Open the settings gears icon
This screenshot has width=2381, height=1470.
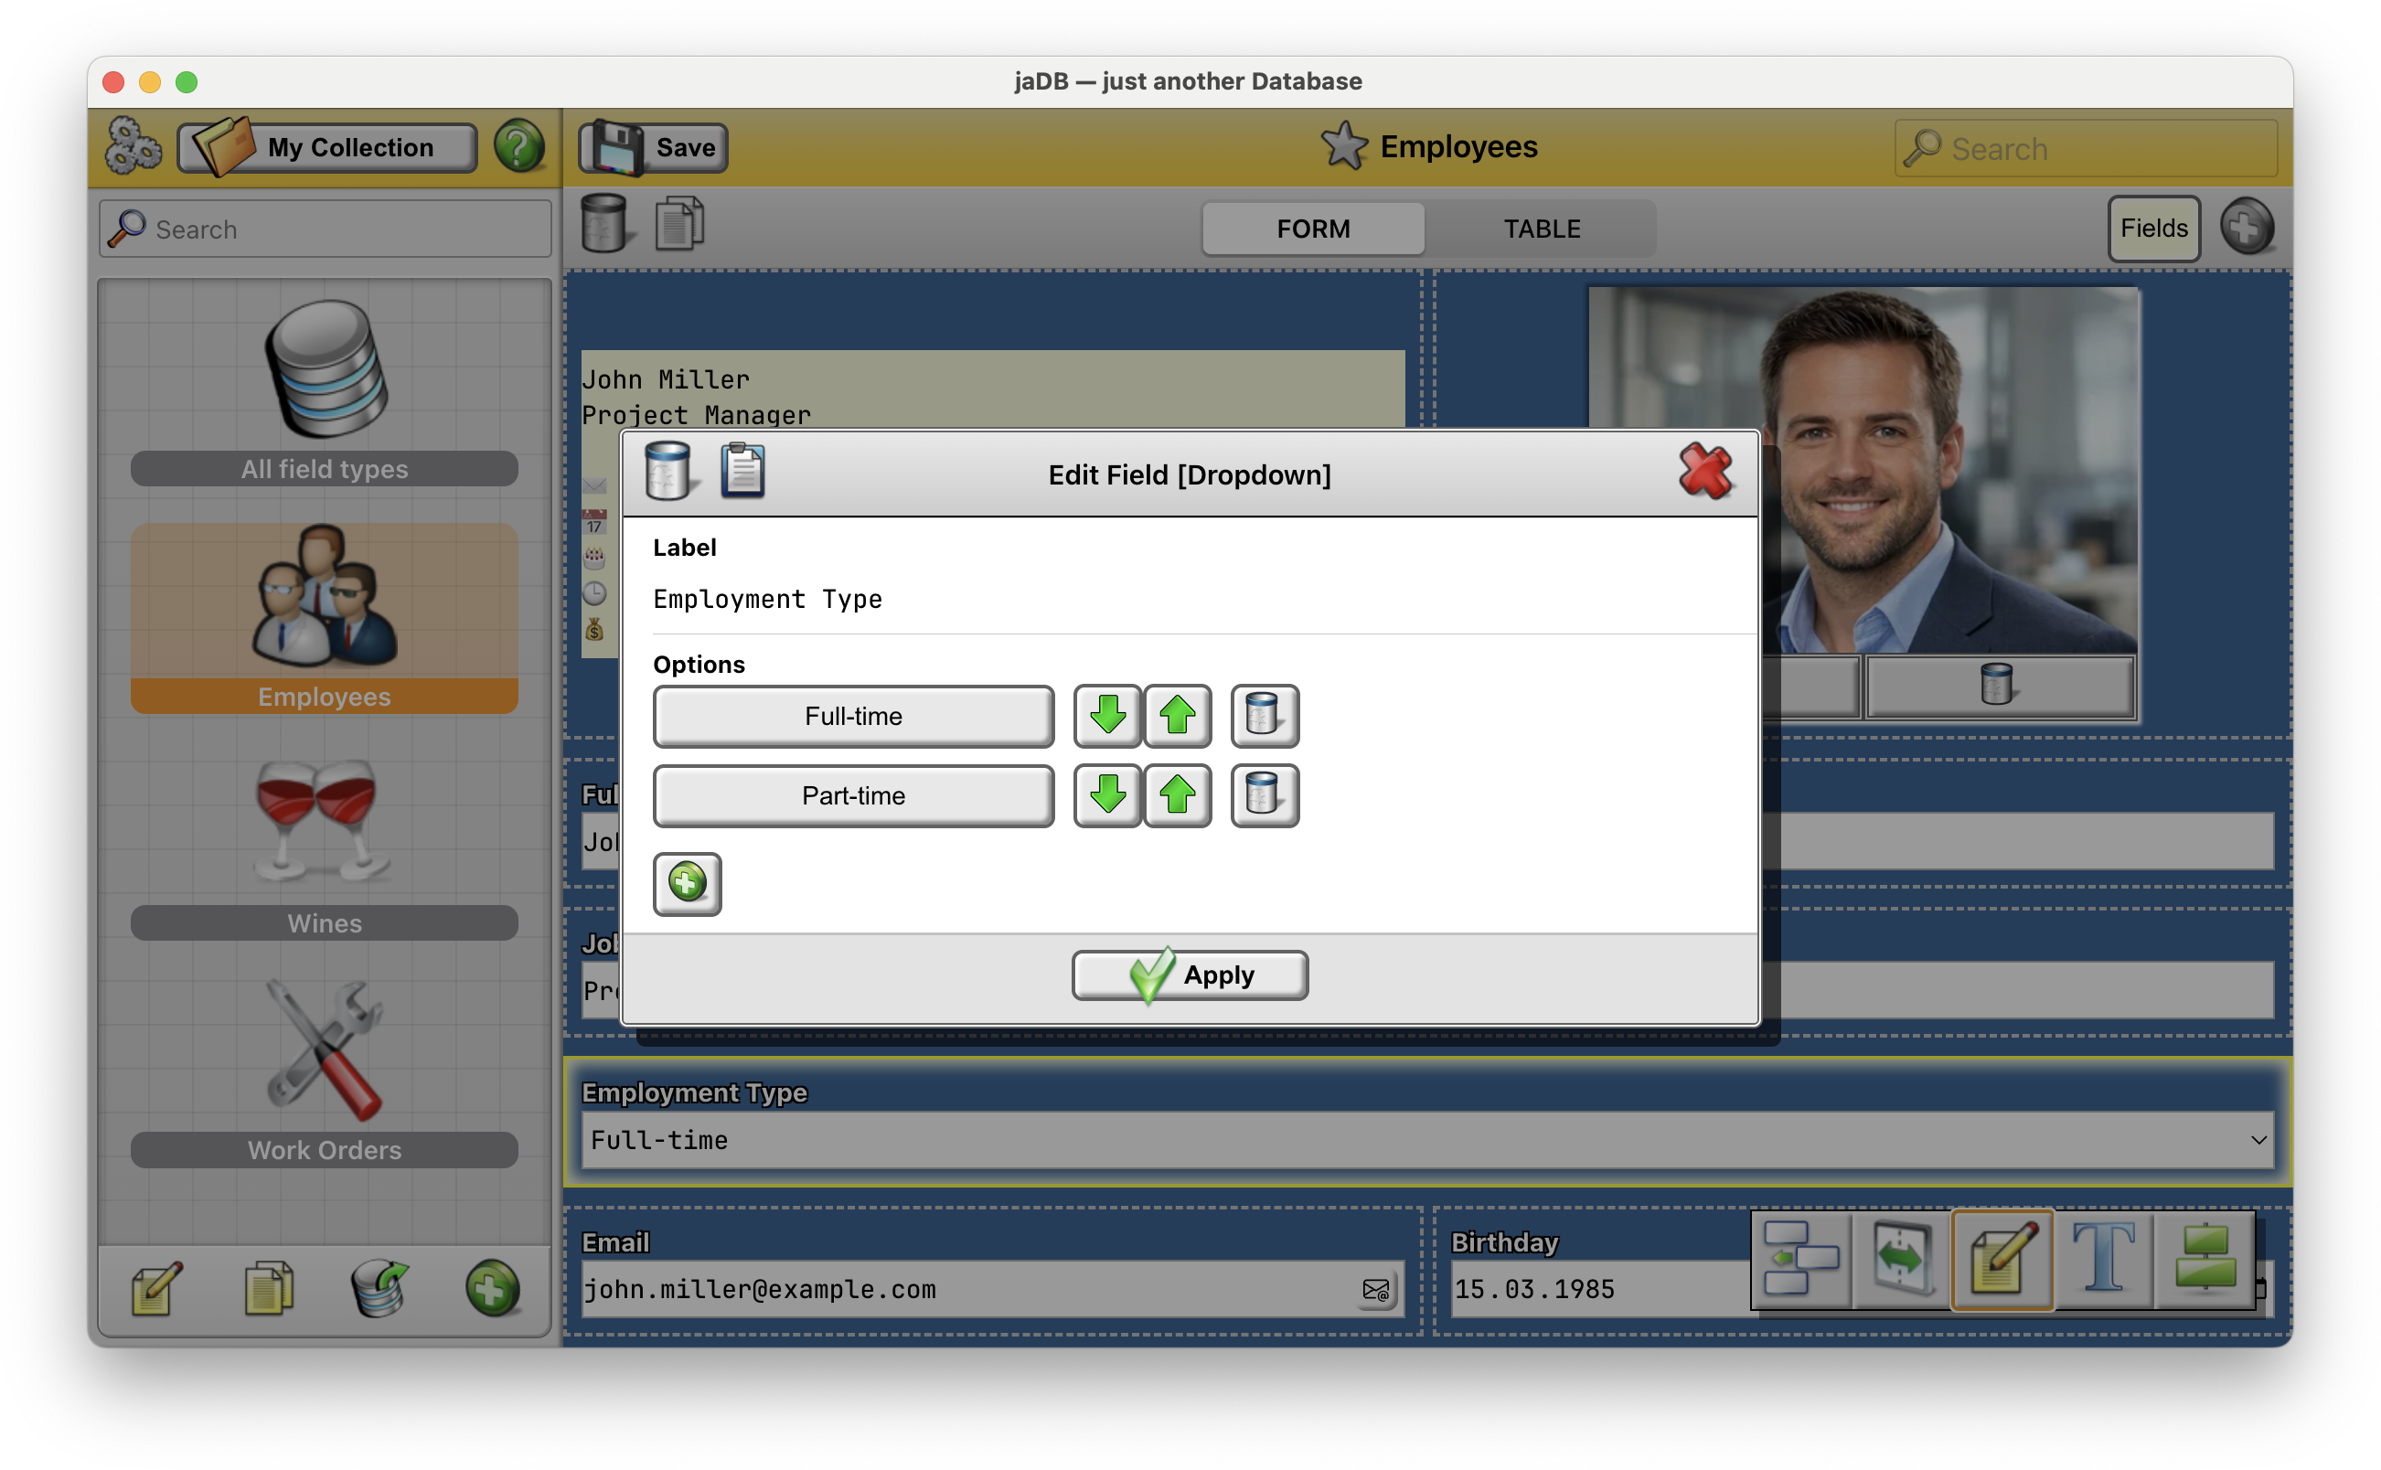133,147
